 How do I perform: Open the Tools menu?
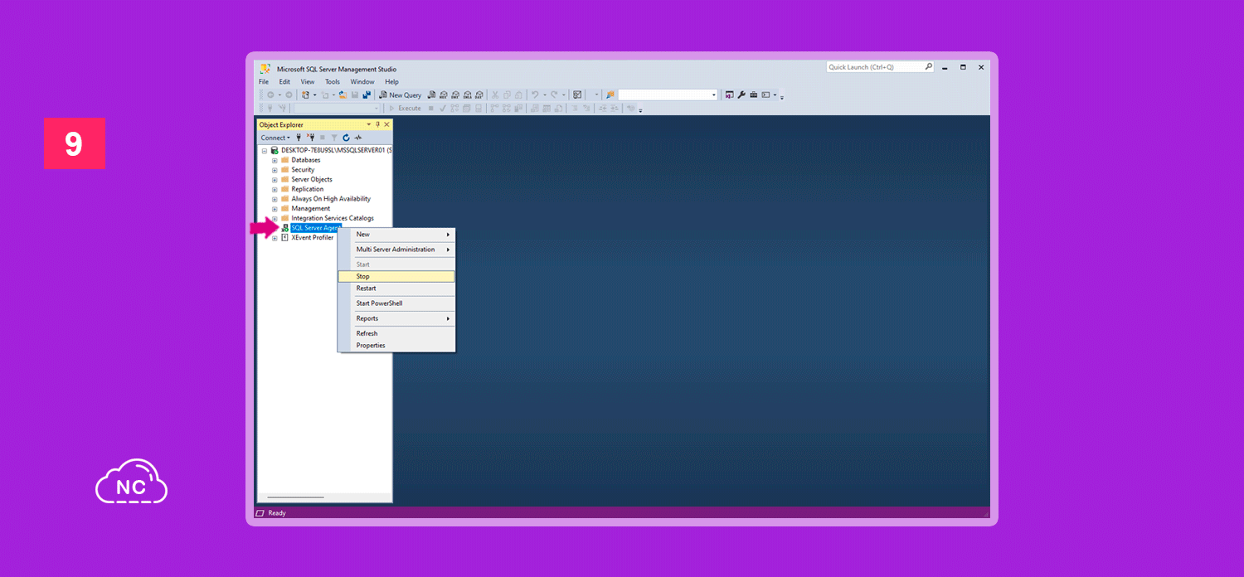[333, 82]
